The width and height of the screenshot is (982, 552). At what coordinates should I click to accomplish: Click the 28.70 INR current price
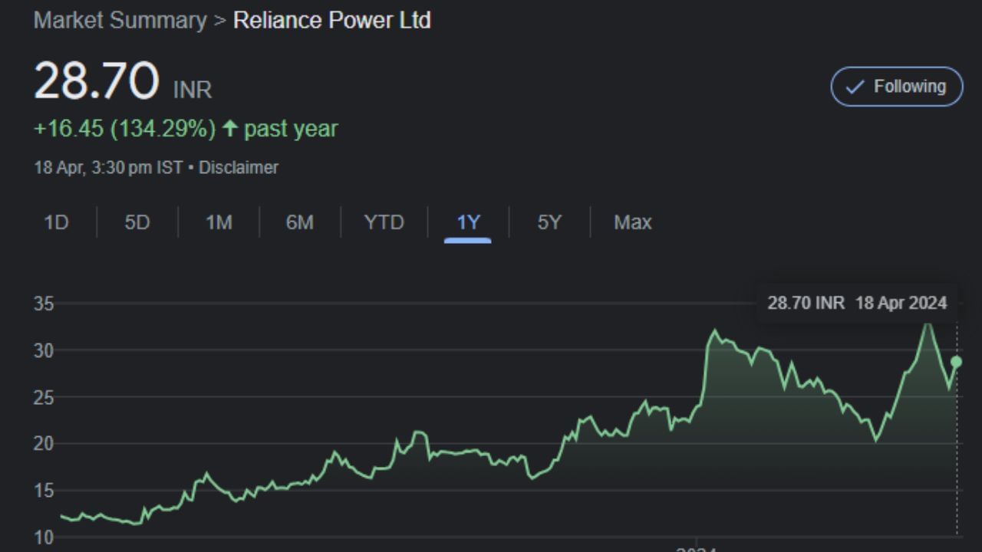123,81
